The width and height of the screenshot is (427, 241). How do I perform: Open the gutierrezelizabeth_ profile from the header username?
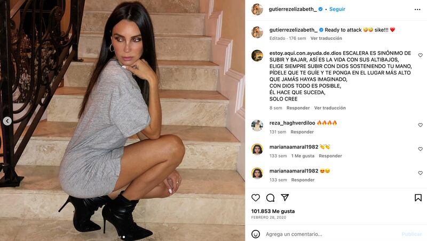click(292, 9)
